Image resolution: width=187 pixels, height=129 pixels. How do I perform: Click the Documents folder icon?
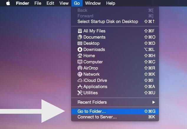(x=80, y=37)
